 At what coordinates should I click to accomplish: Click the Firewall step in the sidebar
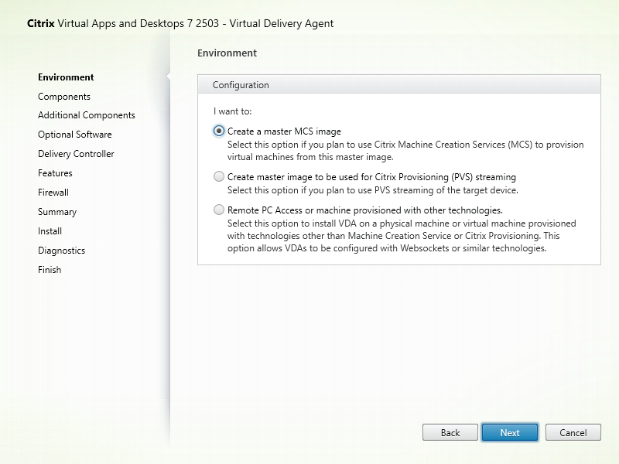click(x=53, y=193)
